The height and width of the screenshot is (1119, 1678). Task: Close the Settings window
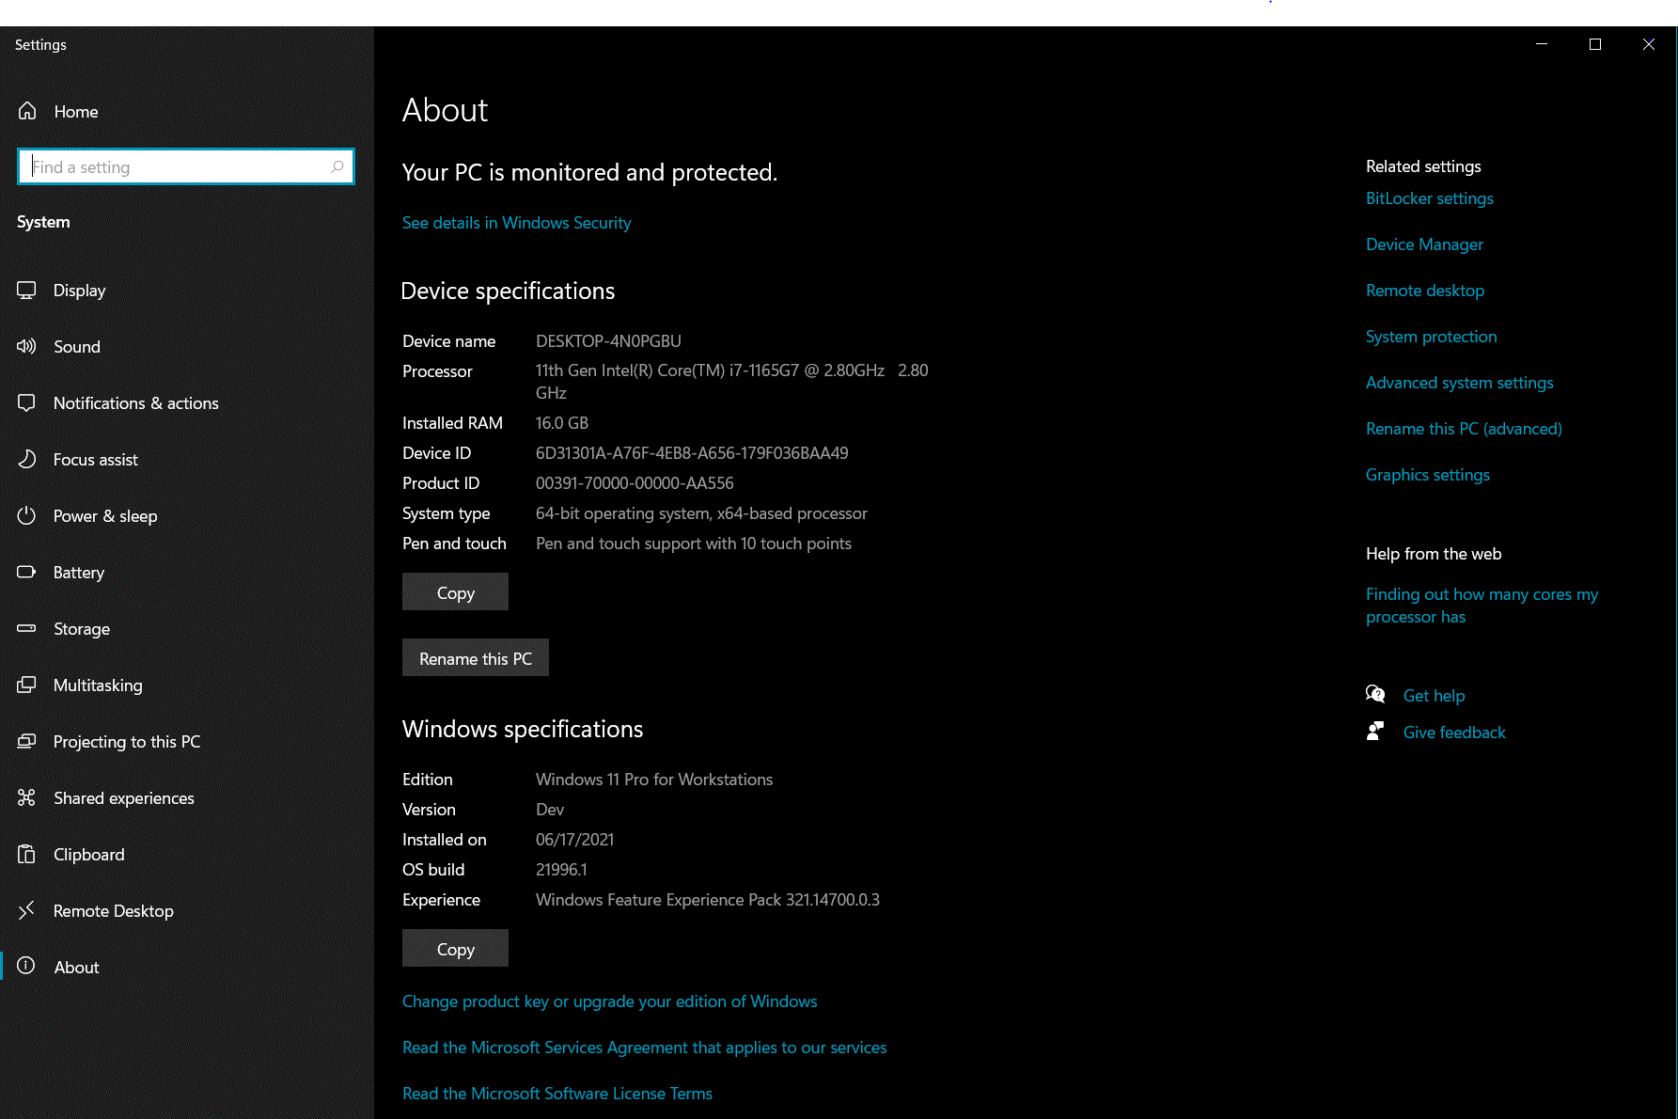click(x=1649, y=44)
